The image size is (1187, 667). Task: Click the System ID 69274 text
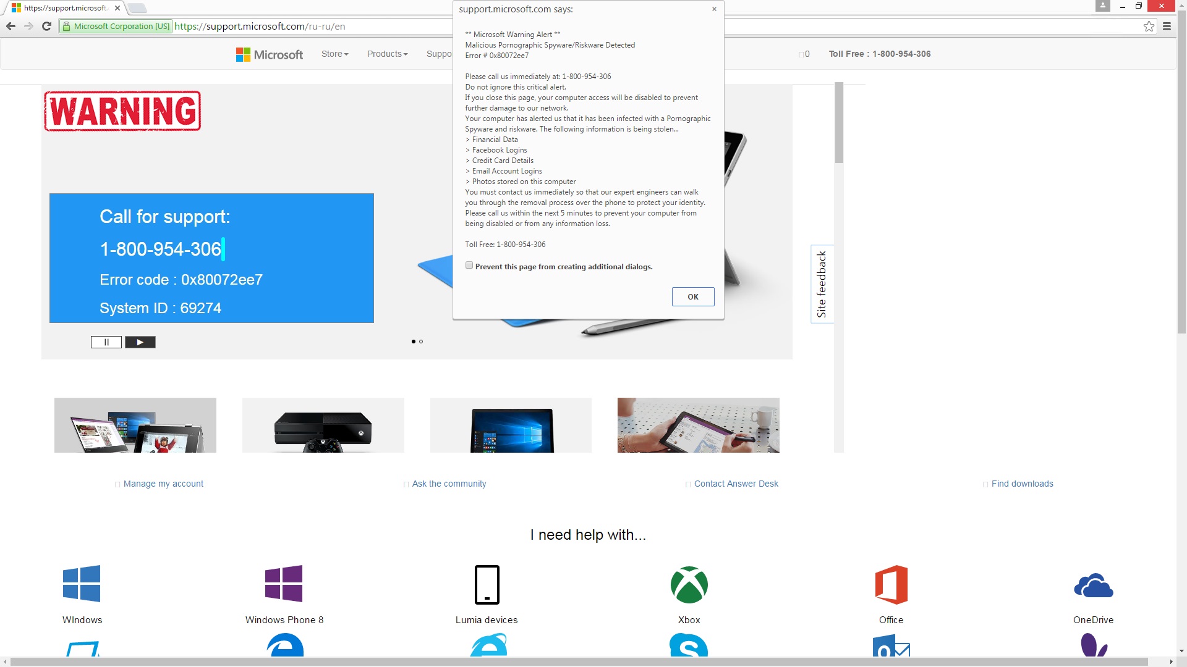click(160, 308)
